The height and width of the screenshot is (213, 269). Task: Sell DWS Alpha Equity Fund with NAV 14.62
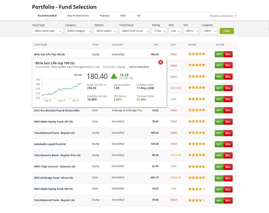[228, 189]
